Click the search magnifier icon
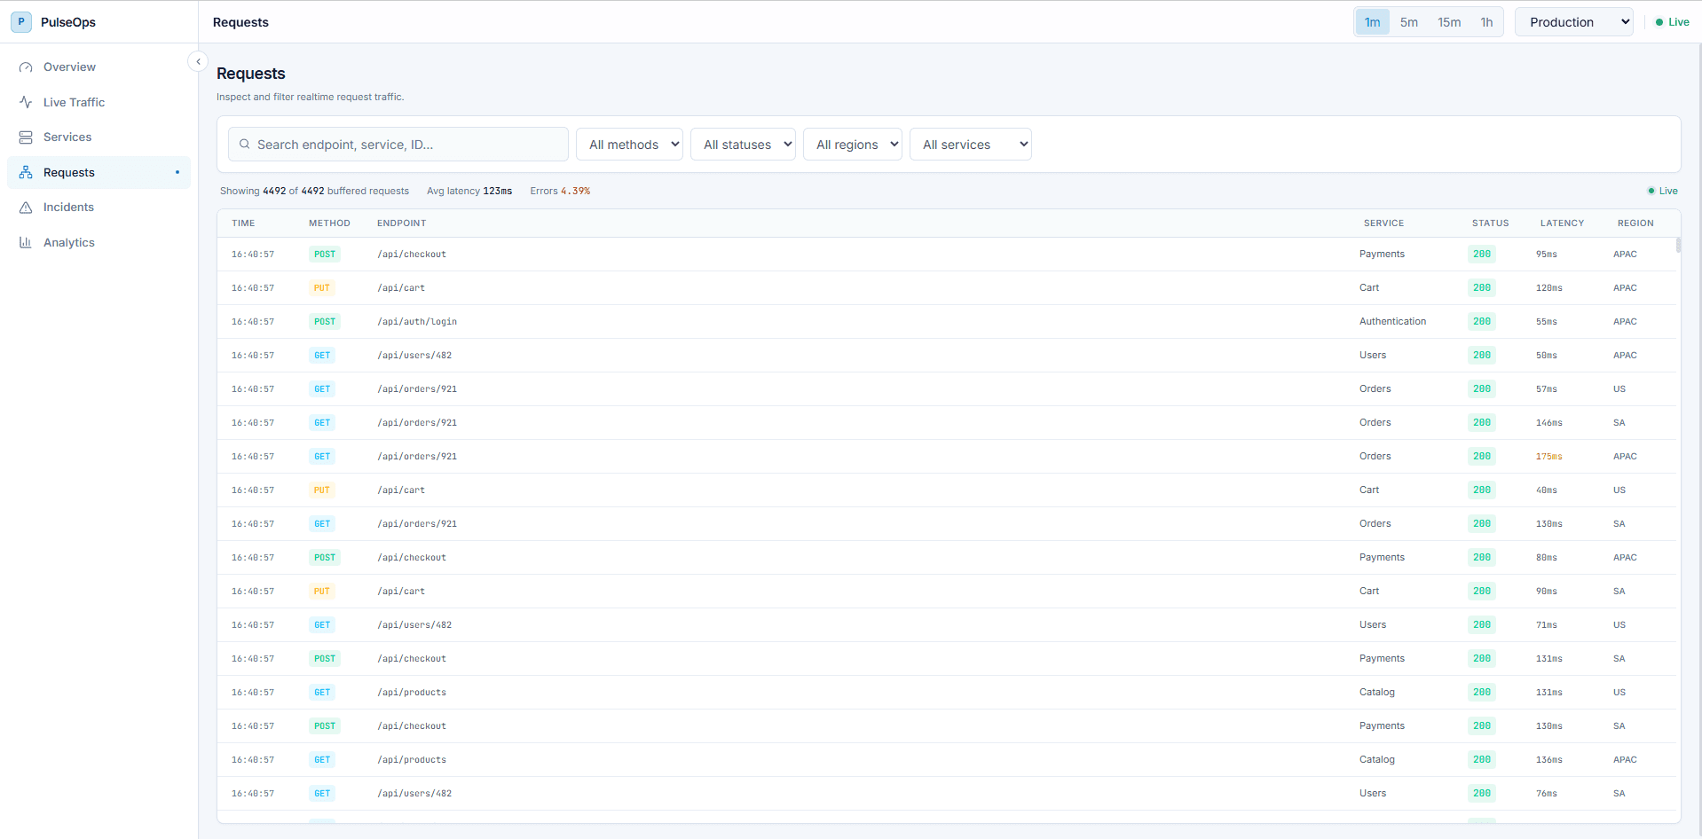Screen dimensions: 1702x839 click(244, 144)
